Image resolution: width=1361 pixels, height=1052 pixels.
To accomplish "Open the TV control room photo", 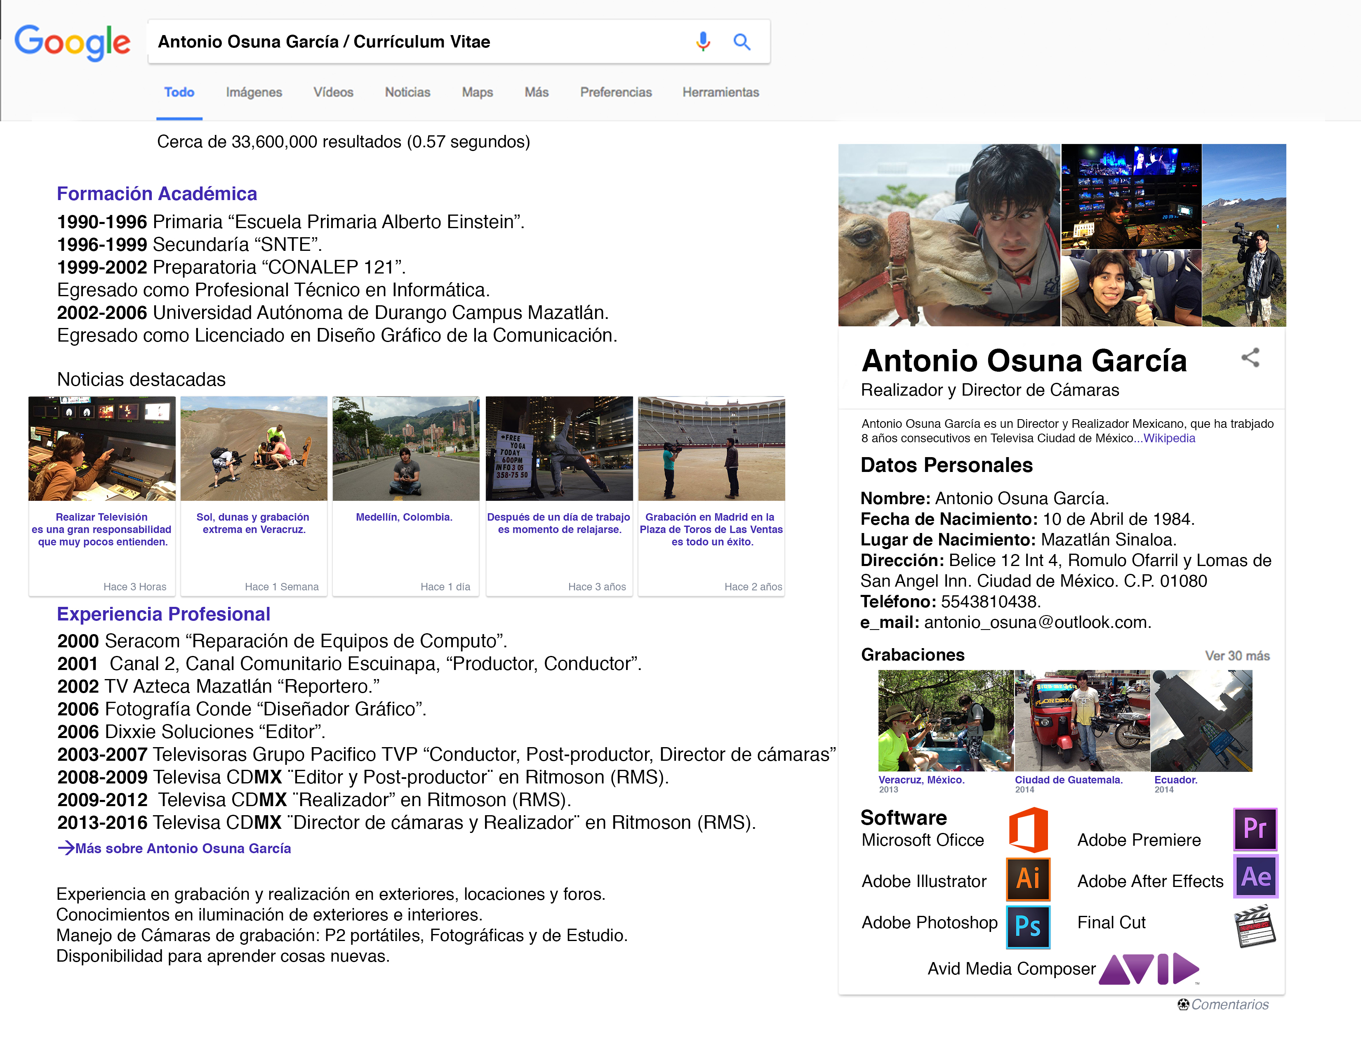I will (1131, 196).
